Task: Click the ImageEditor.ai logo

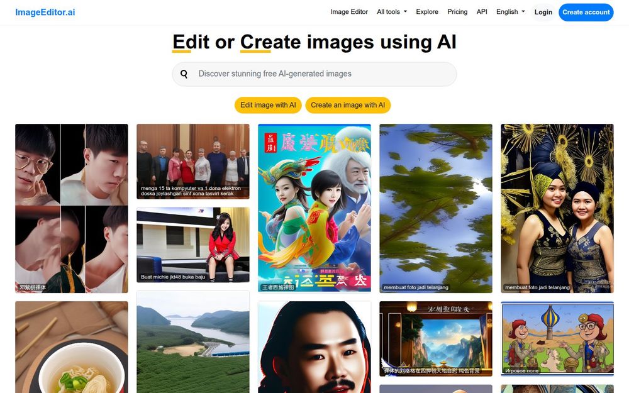Action: coord(46,11)
